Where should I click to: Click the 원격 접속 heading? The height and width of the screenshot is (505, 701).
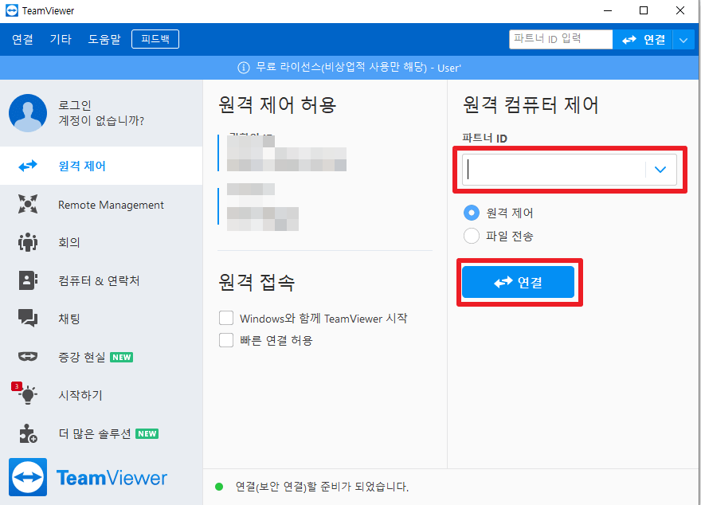click(x=257, y=282)
